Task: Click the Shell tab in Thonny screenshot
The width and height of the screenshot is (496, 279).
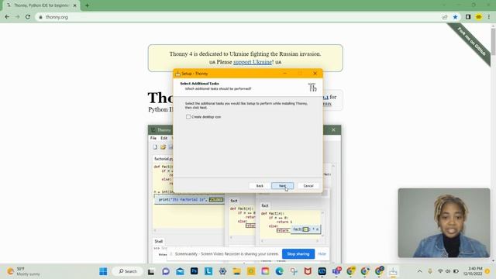Action: click(158, 241)
